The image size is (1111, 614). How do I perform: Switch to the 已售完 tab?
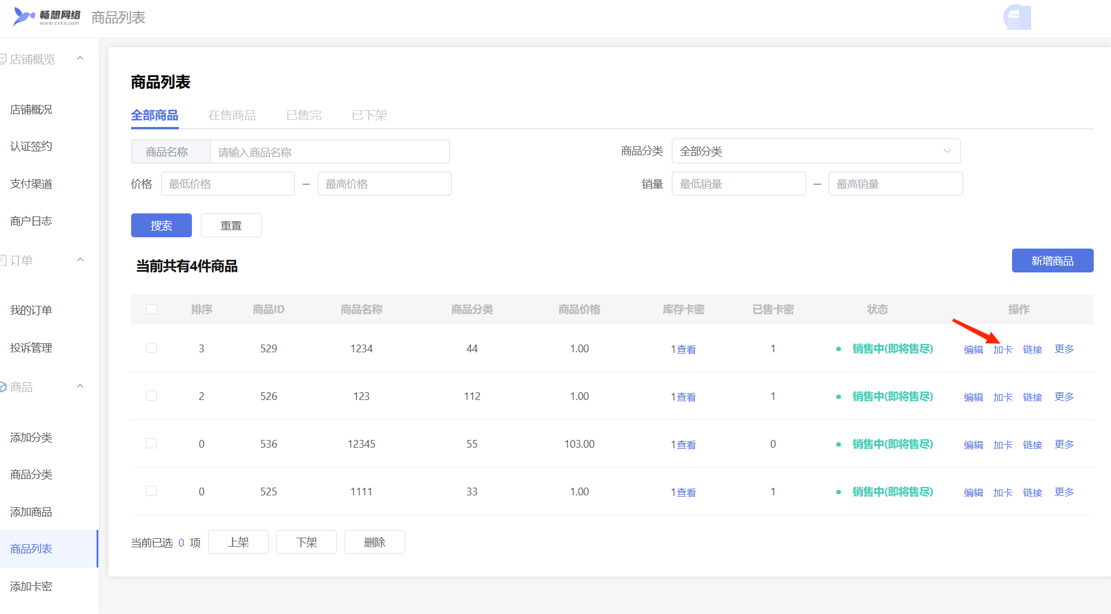point(304,115)
